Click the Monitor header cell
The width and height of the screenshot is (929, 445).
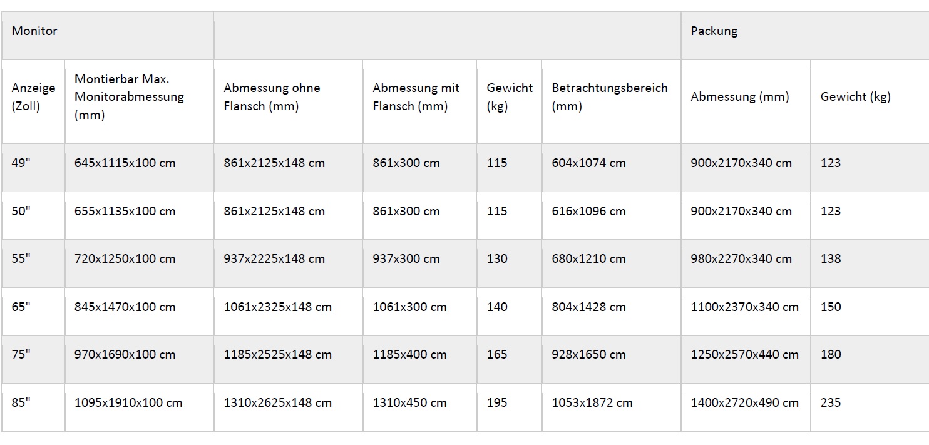point(34,31)
